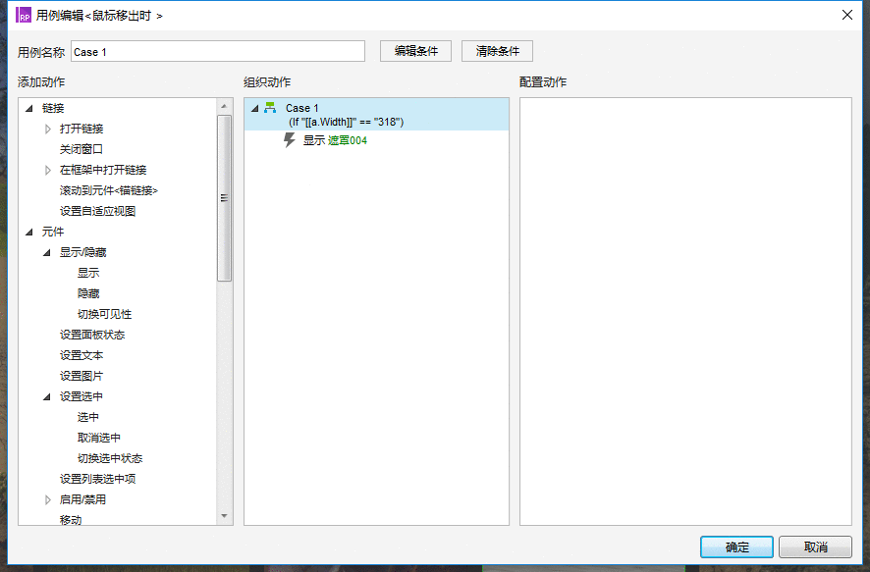Viewport: 870px width, 572px height.
Task: Select the 设置自适应视图 action
Action: (97, 211)
